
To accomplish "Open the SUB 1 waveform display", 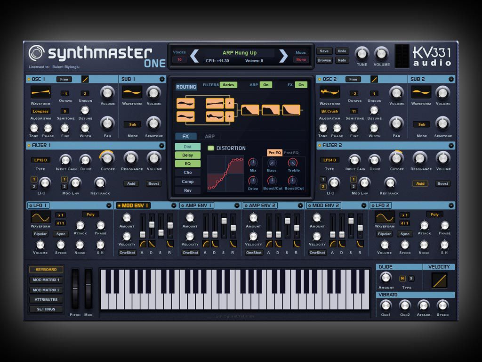I will click(132, 92).
